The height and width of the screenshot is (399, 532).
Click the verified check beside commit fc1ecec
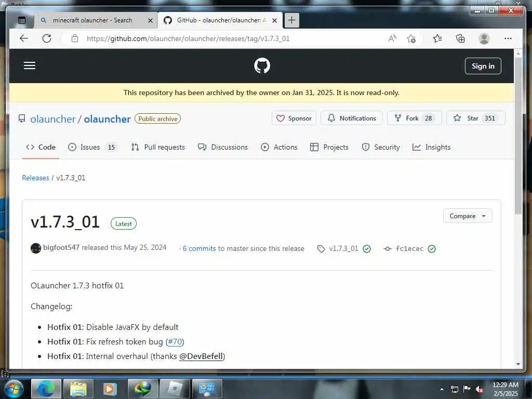tap(432, 249)
